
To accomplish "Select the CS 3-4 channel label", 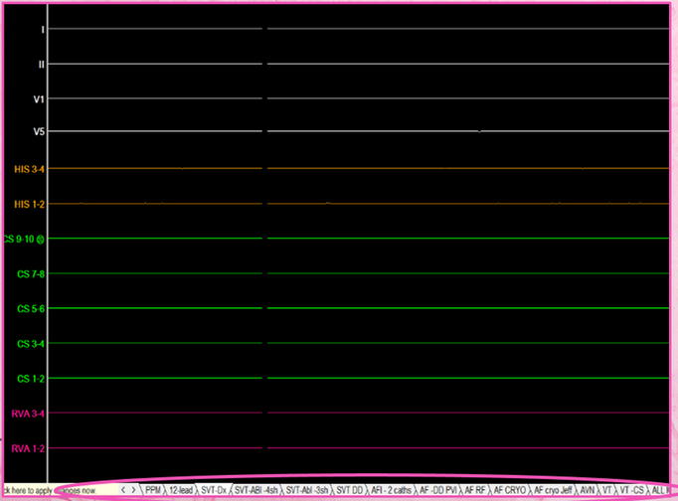I will (x=31, y=344).
